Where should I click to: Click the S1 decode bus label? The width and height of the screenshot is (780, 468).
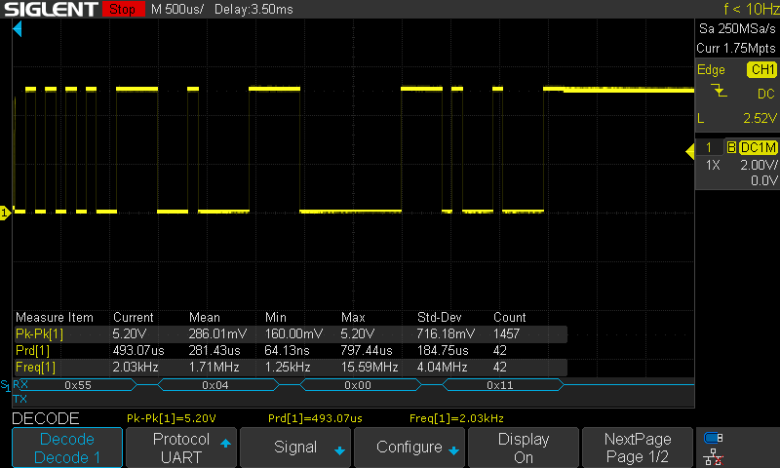point(5,385)
